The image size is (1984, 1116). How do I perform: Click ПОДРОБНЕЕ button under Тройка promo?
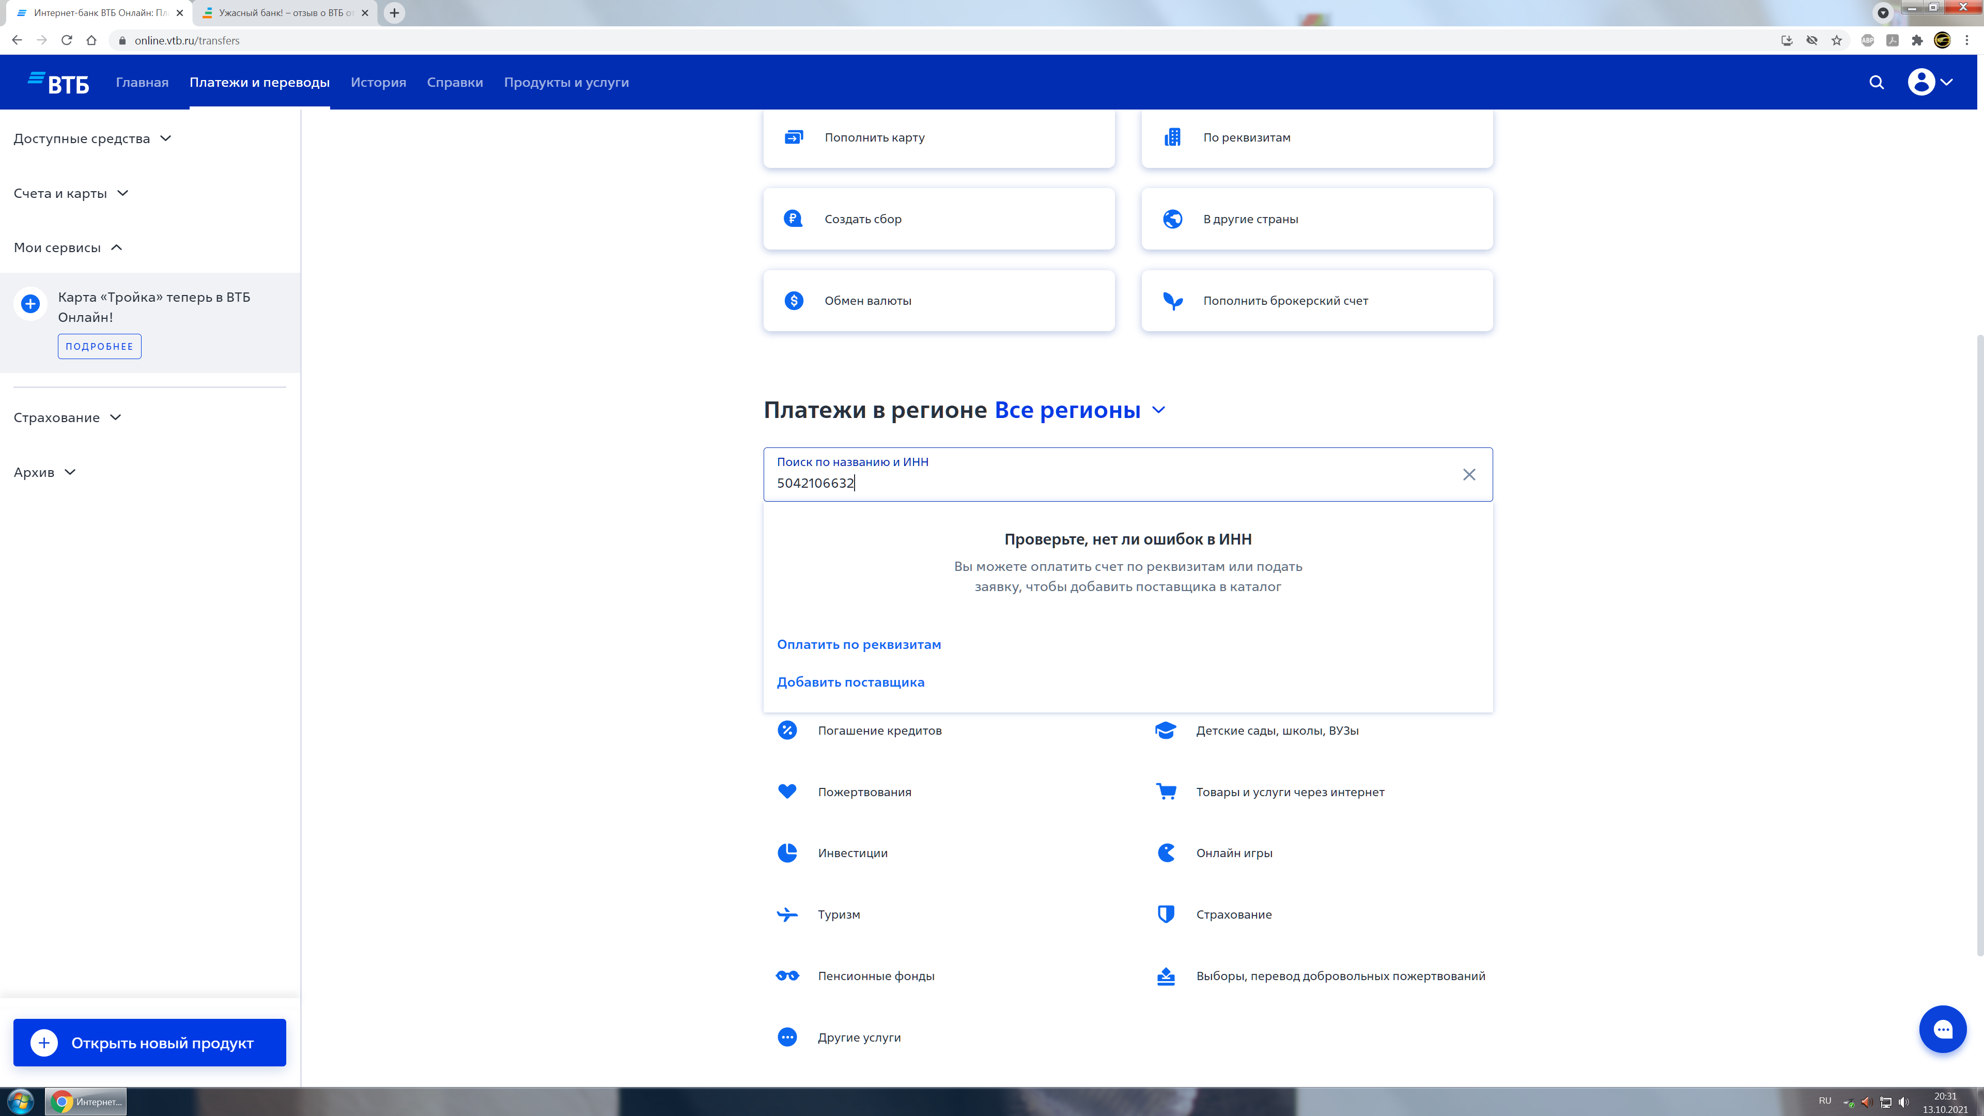(99, 347)
